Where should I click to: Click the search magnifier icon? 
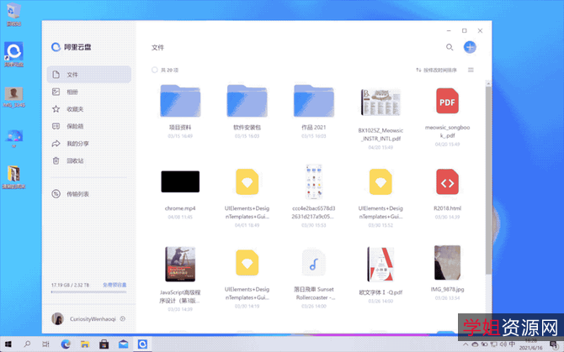point(450,48)
